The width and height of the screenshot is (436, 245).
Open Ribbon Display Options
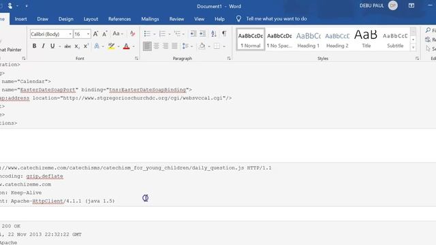tap(411, 5)
